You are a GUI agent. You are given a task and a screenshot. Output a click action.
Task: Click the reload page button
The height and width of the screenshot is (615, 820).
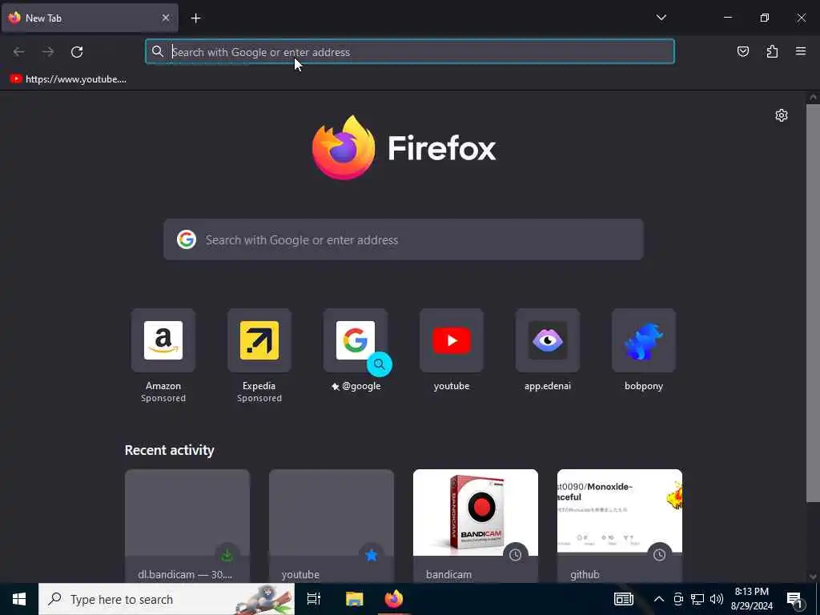[77, 52]
